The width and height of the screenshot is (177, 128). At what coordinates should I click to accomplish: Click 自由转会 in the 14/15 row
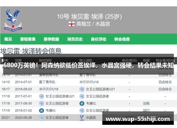point(165,82)
